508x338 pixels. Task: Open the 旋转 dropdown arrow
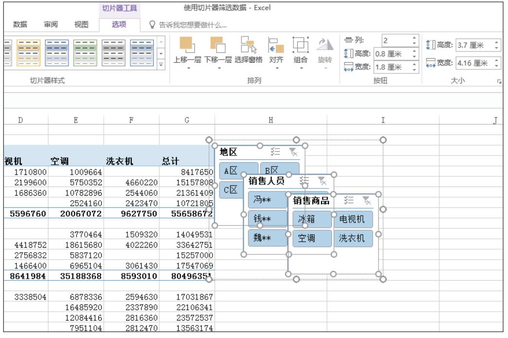pyautogui.click(x=325, y=68)
